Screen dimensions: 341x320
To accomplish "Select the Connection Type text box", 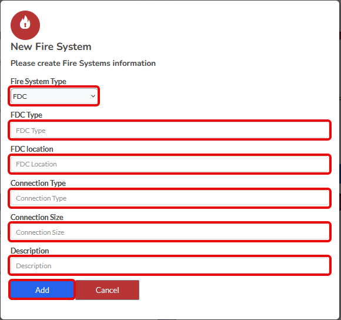I will tap(170, 198).
